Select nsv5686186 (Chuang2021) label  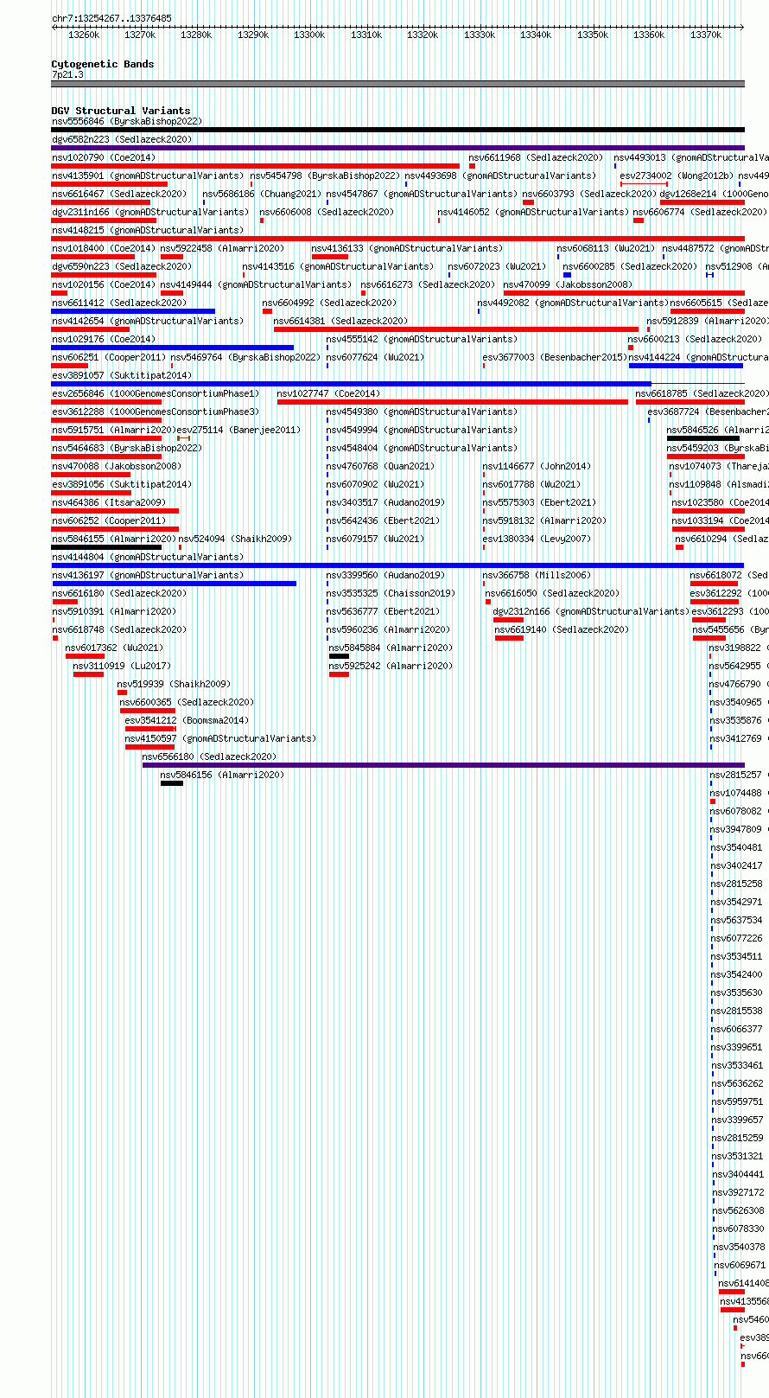coord(262,194)
